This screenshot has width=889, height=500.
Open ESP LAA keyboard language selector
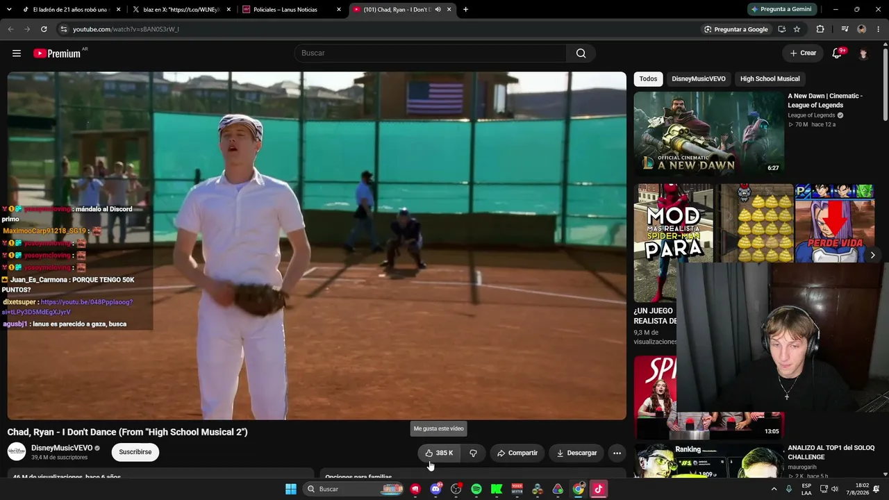pos(806,489)
